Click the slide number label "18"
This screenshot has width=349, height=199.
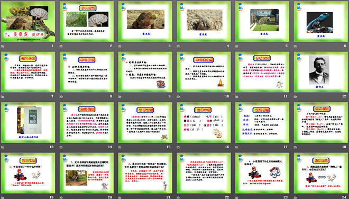(344, 147)
